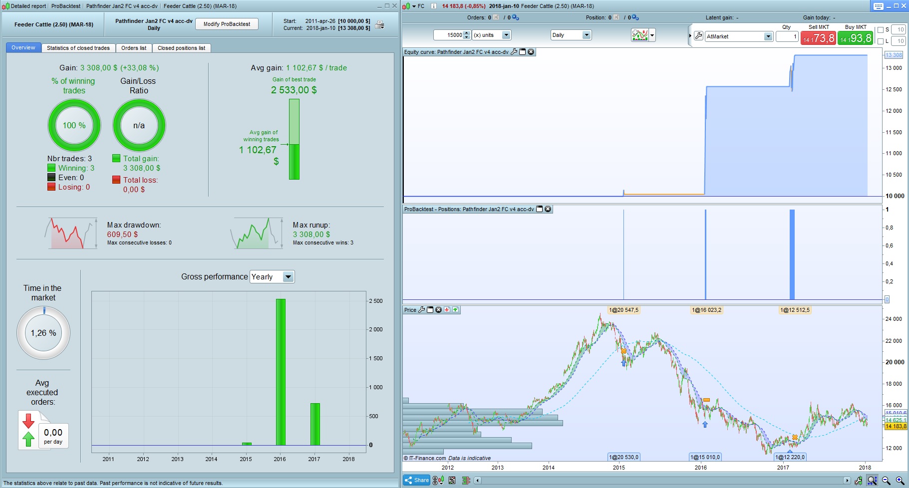Maximize the Equity curve panel

click(523, 52)
